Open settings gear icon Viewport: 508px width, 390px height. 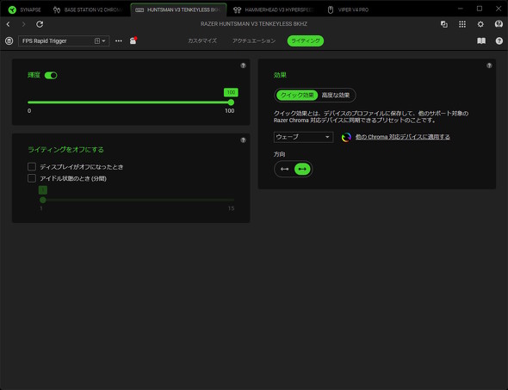pyautogui.click(x=480, y=24)
